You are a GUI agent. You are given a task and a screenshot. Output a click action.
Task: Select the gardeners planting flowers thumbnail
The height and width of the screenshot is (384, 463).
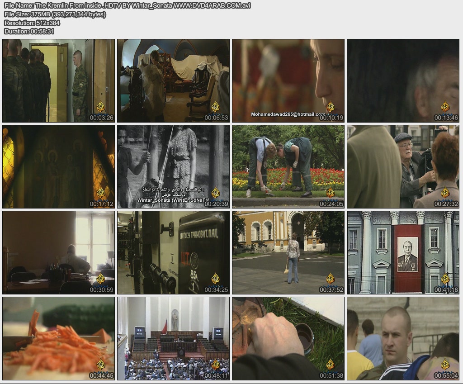(x=288, y=166)
